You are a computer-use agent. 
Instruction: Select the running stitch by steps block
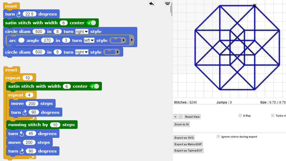click(x=42, y=124)
